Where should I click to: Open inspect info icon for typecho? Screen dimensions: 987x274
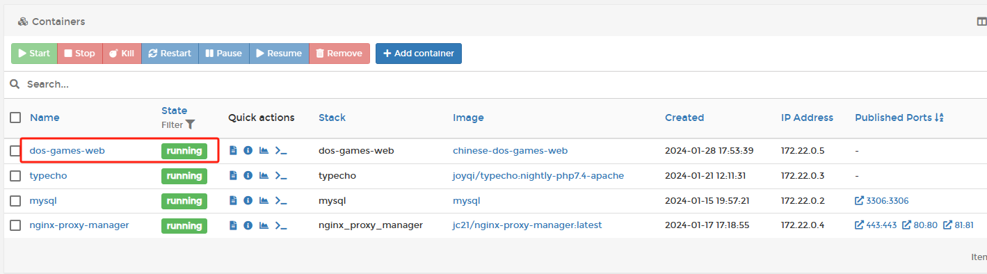pyautogui.click(x=248, y=176)
